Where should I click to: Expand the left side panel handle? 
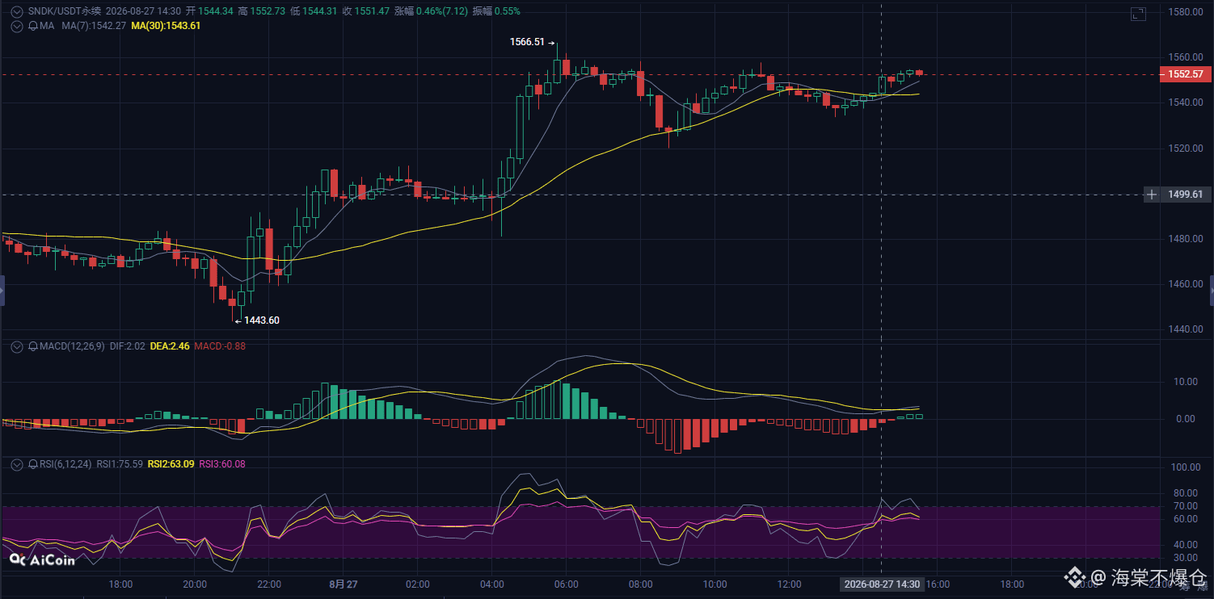[x=2, y=291]
